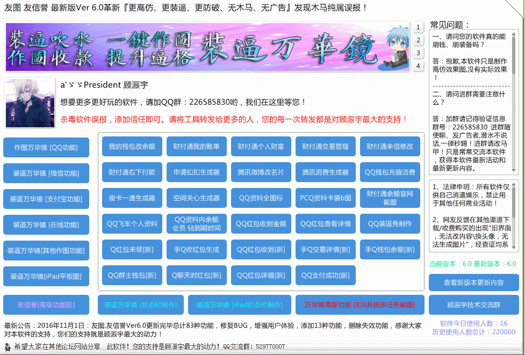Open the Q聊天时红包[新] tool
This screenshot has width=525, height=355.
(197, 275)
